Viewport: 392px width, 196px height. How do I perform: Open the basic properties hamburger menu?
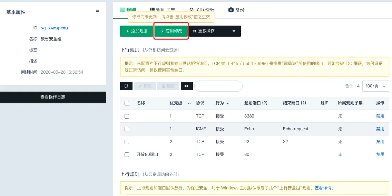pyautogui.click(x=98, y=11)
